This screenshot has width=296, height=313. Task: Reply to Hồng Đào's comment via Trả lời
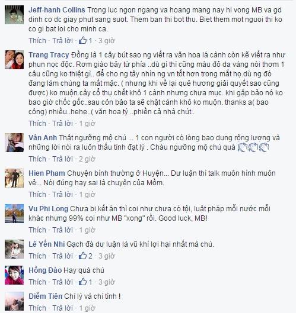(62, 282)
